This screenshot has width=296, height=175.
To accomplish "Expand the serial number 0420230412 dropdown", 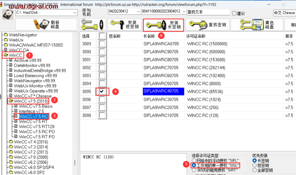I will [138, 11].
